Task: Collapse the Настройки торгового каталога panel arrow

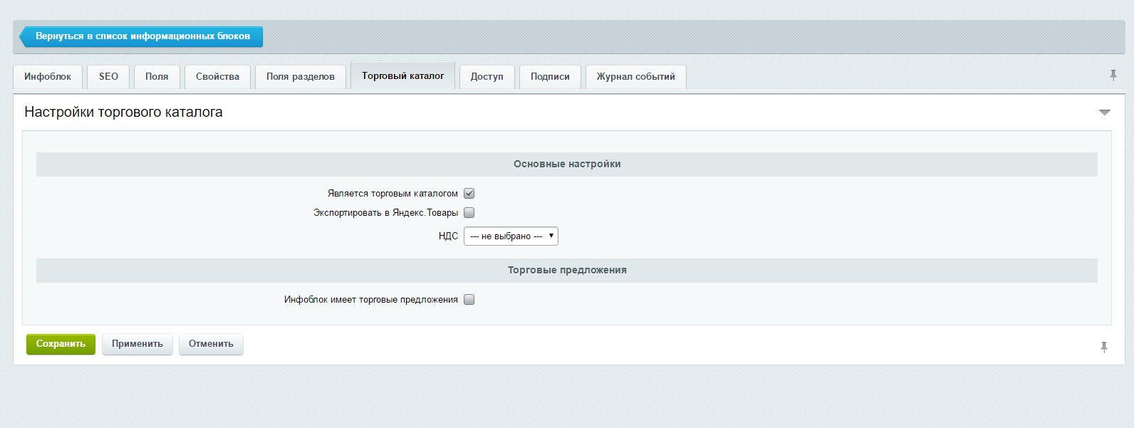Action: coord(1104,113)
